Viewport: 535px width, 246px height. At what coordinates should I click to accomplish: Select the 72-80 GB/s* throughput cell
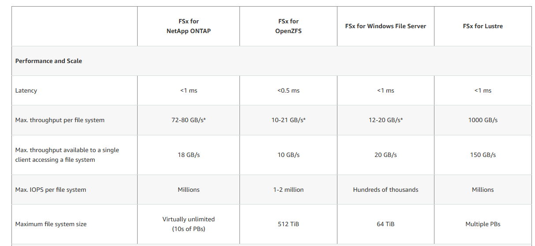(x=188, y=120)
